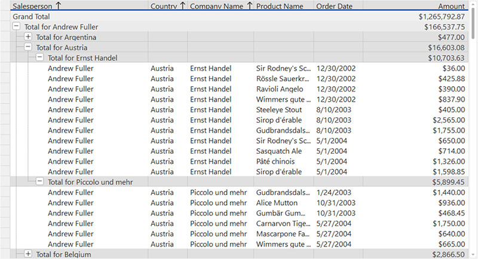
Task: Select the Alice Mutton product cell
Action: [284, 203]
